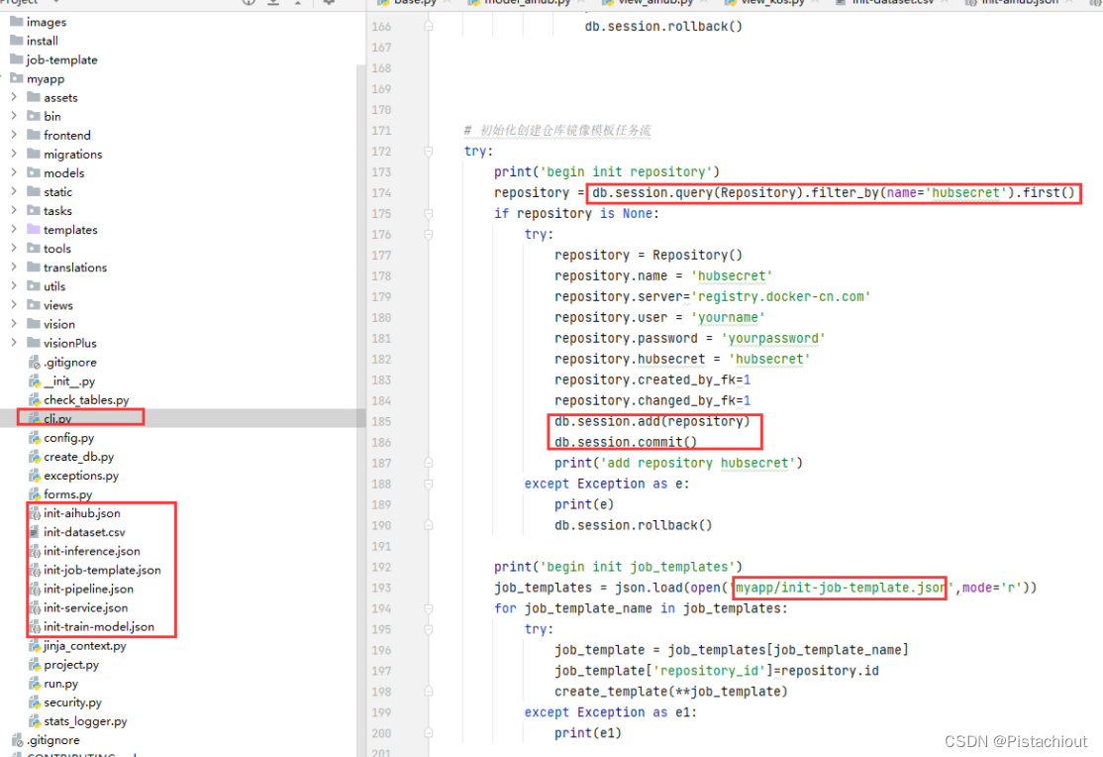Screen dimensions: 1103x757
Task: Expand the frontend folder
Action: pos(14,135)
